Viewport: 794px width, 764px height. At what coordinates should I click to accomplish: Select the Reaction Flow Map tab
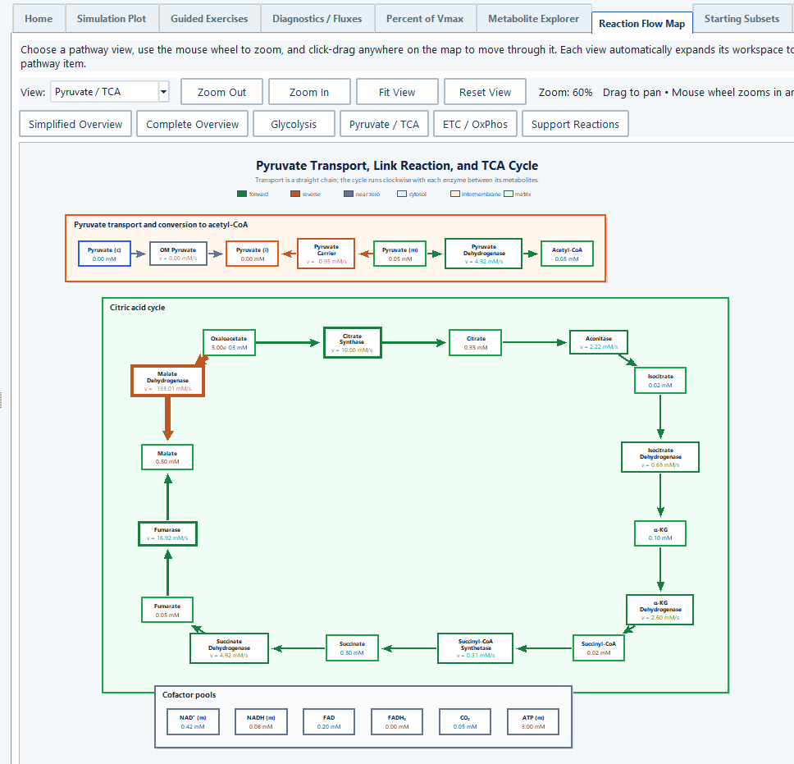[641, 23]
